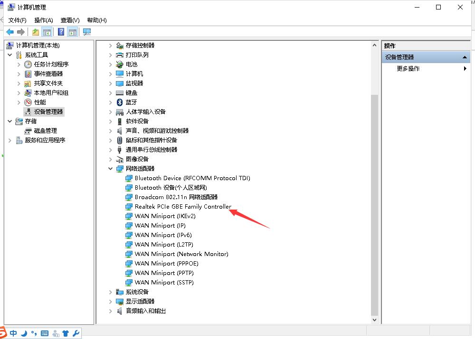Click the Realtek PCIe GBE adapter icon

[129, 207]
